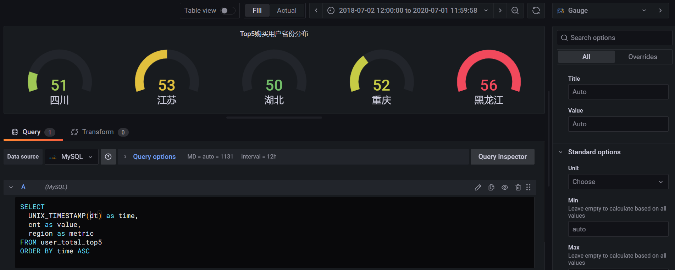Image resolution: width=675 pixels, height=270 pixels.
Task: Delete query A with trash icon
Action: tap(518, 187)
